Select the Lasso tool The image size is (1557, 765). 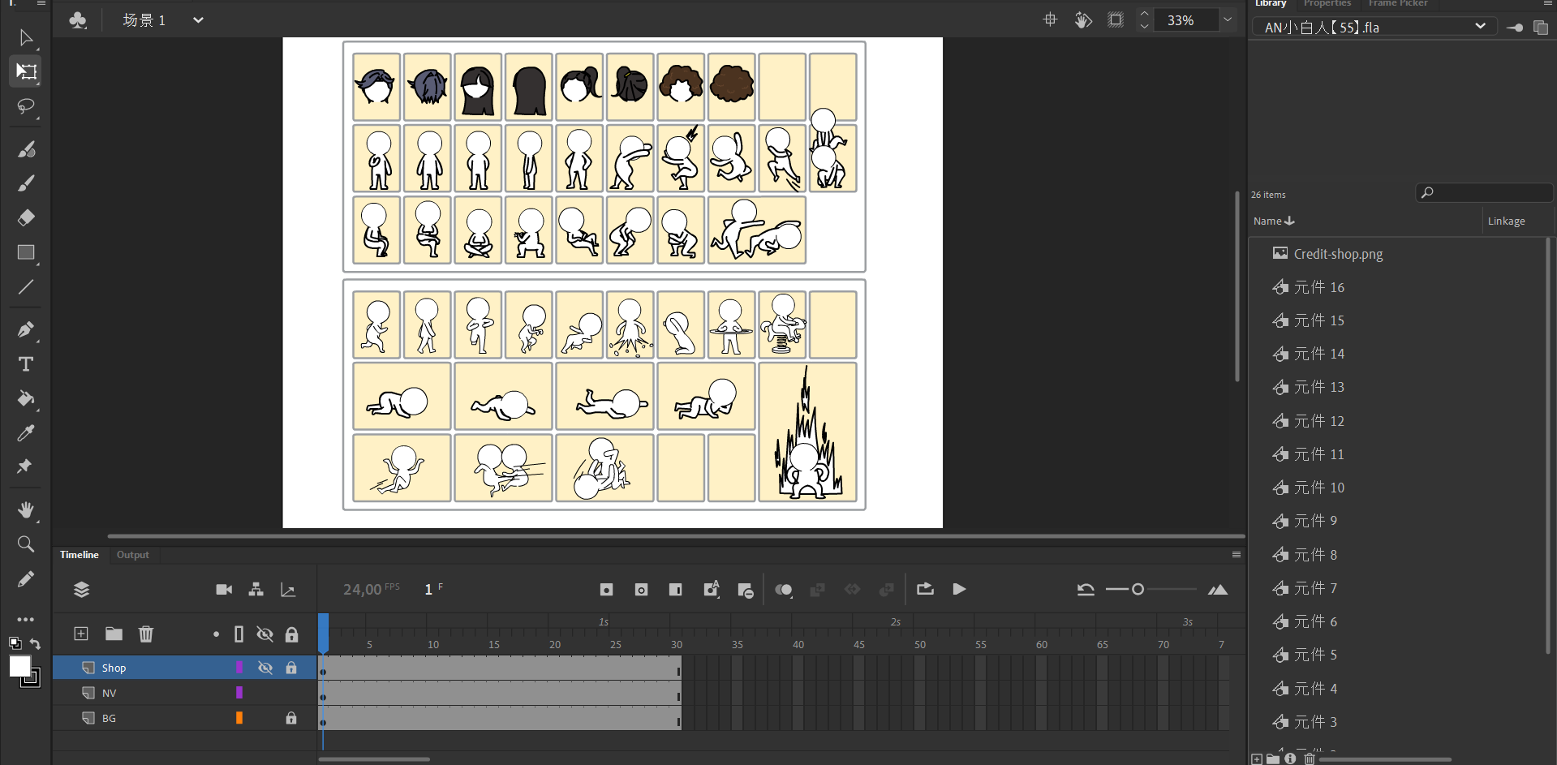pyautogui.click(x=26, y=107)
